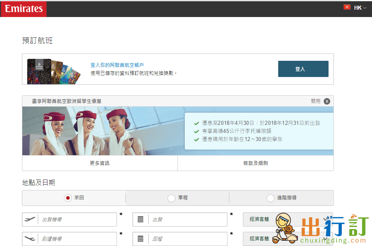Open the return 經濟客艙 cabin class dropdown
Viewport: 372px width, 246px height.
click(x=288, y=239)
